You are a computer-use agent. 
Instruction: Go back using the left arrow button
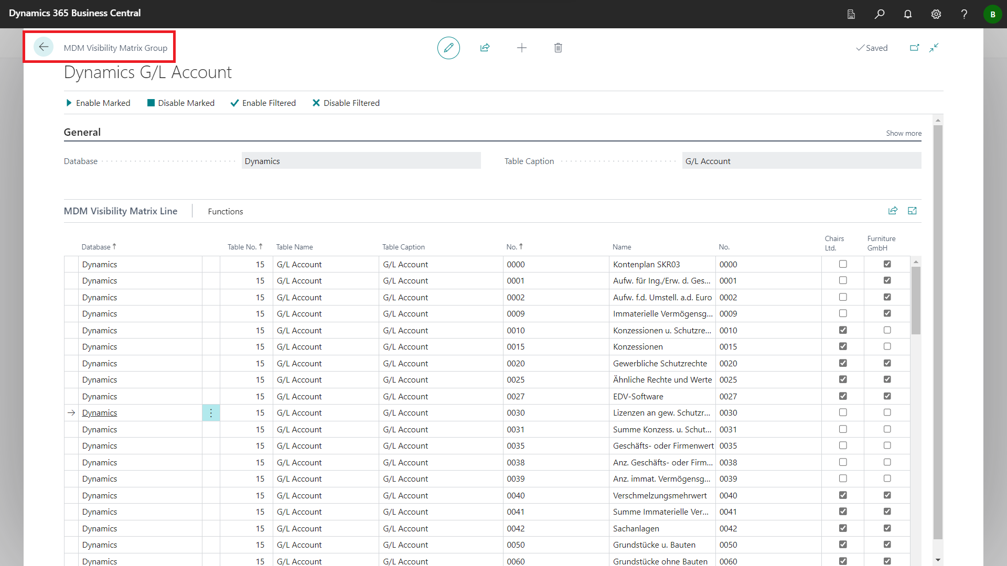point(44,47)
